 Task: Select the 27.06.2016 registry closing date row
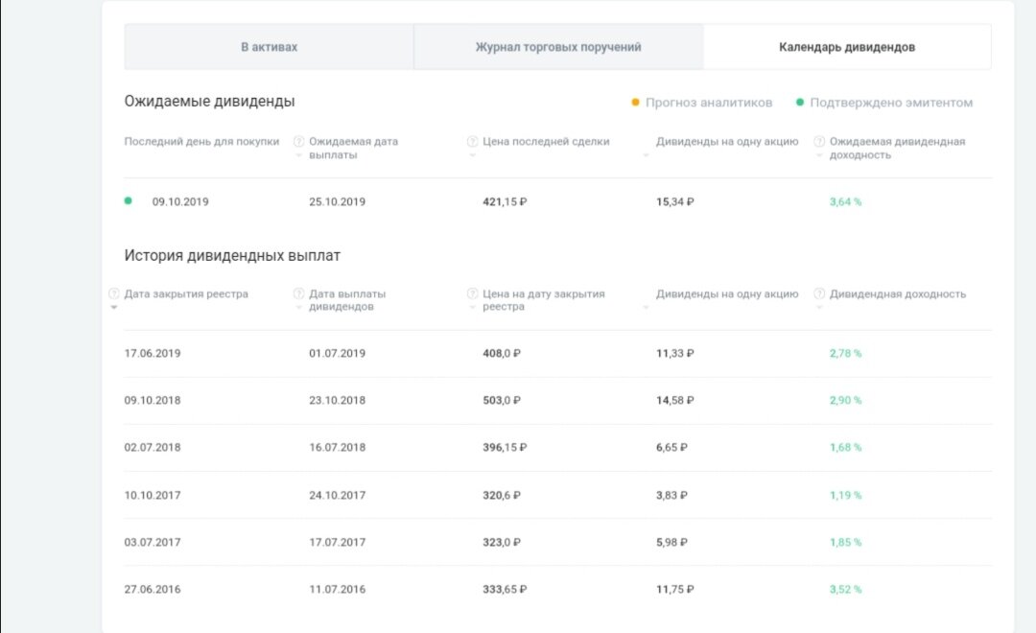click(x=153, y=590)
